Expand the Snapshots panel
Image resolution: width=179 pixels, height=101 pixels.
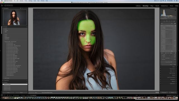coord(3,81)
